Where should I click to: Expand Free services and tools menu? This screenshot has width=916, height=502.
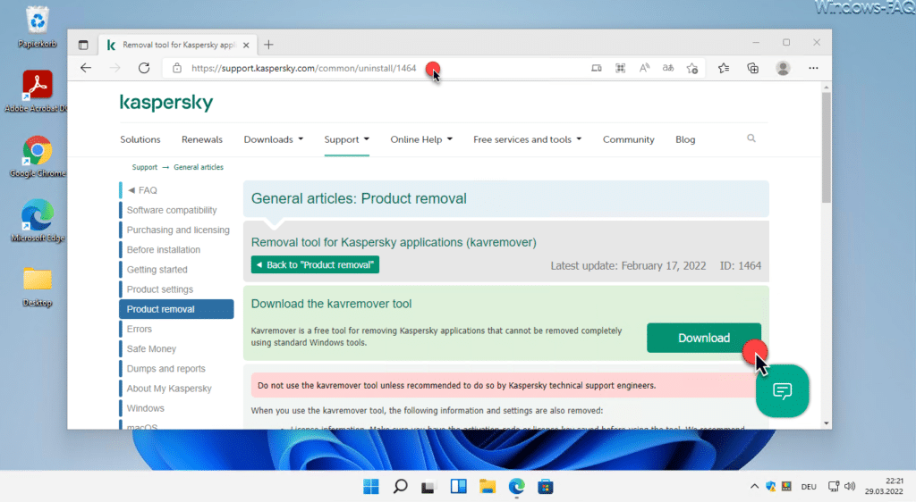(527, 139)
